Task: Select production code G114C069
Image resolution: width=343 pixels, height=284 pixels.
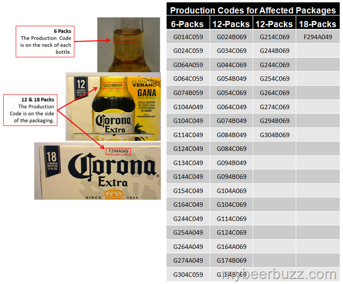Action: click(x=231, y=219)
